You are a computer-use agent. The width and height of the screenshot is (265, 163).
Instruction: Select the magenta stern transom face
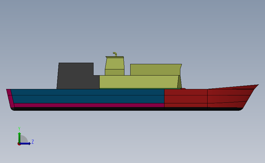tap(10, 98)
